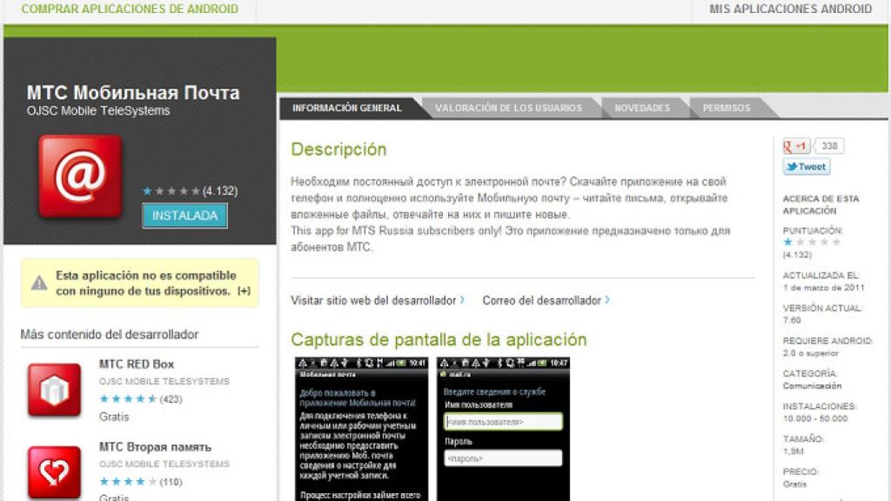Image resolution: width=891 pixels, height=501 pixels.
Task: Click the Tweet button
Action: pos(807,167)
